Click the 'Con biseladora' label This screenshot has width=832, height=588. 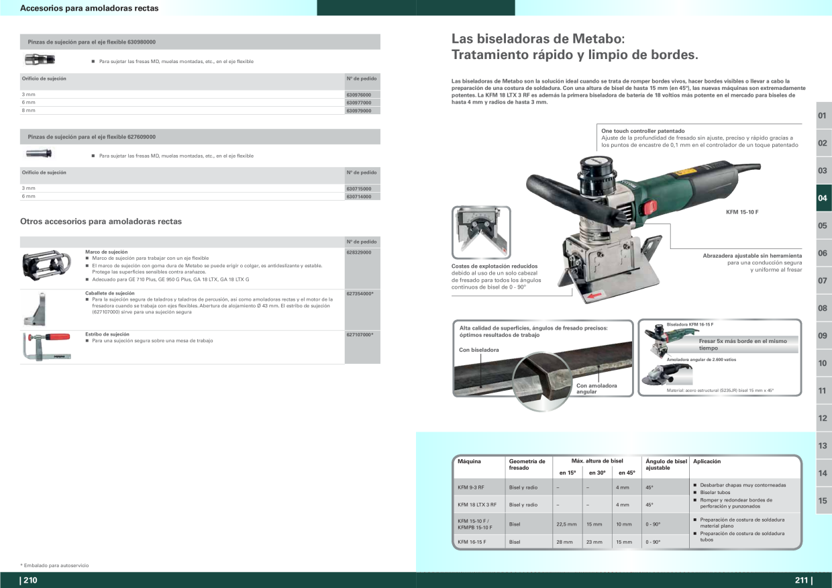point(479,350)
